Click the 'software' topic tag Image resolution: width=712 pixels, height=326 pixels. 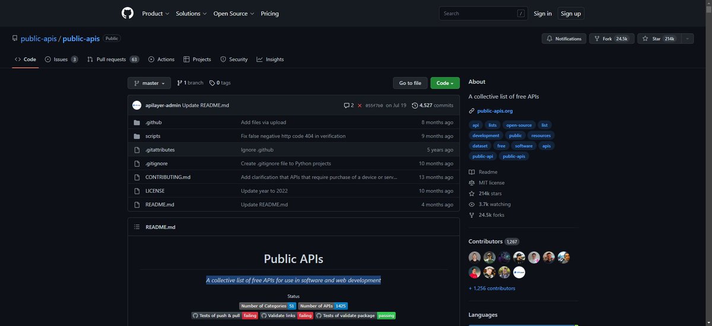pyautogui.click(x=524, y=145)
